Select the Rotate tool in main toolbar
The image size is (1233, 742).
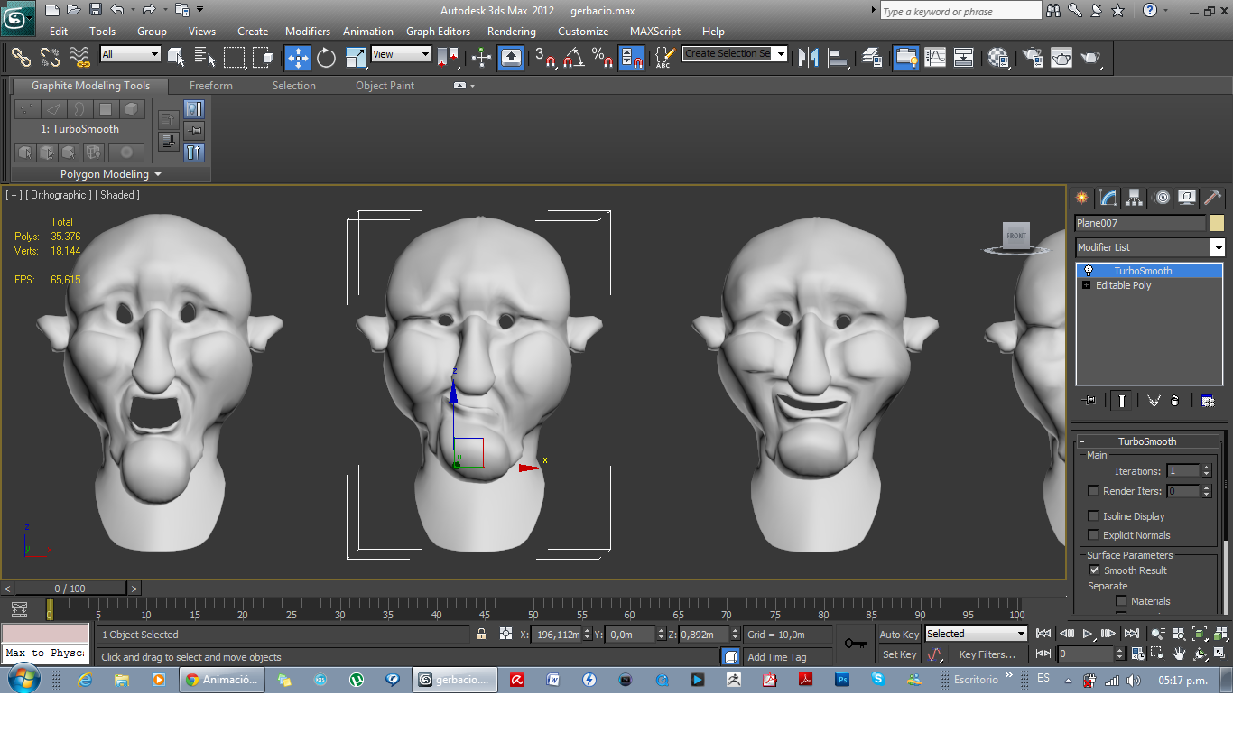(x=326, y=58)
